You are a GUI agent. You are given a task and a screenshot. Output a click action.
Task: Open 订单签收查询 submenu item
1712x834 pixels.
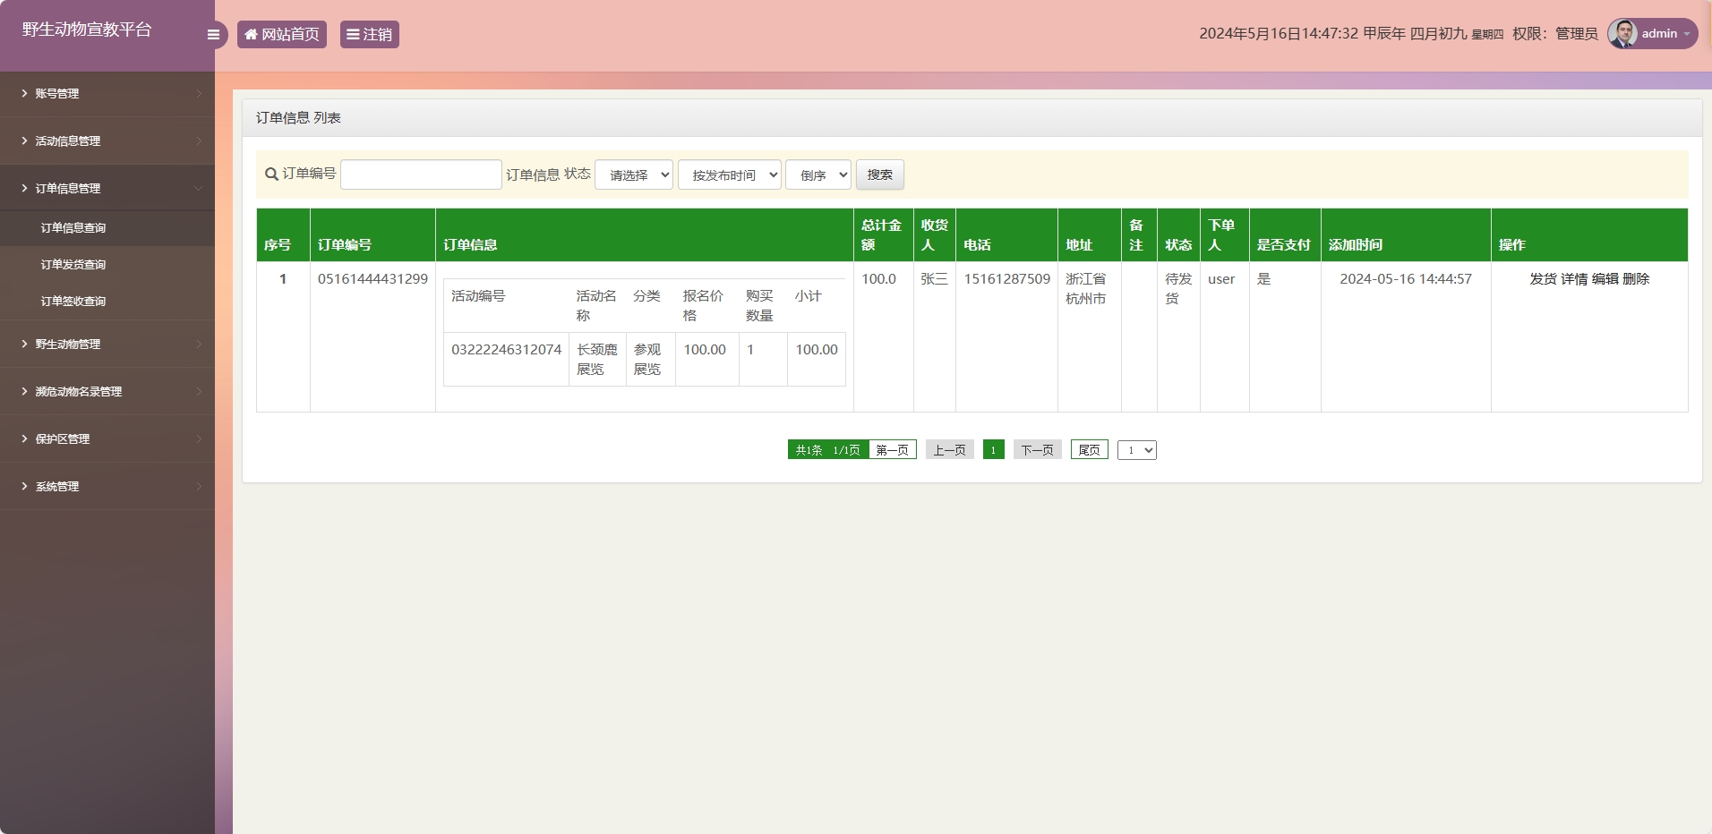pyautogui.click(x=73, y=302)
